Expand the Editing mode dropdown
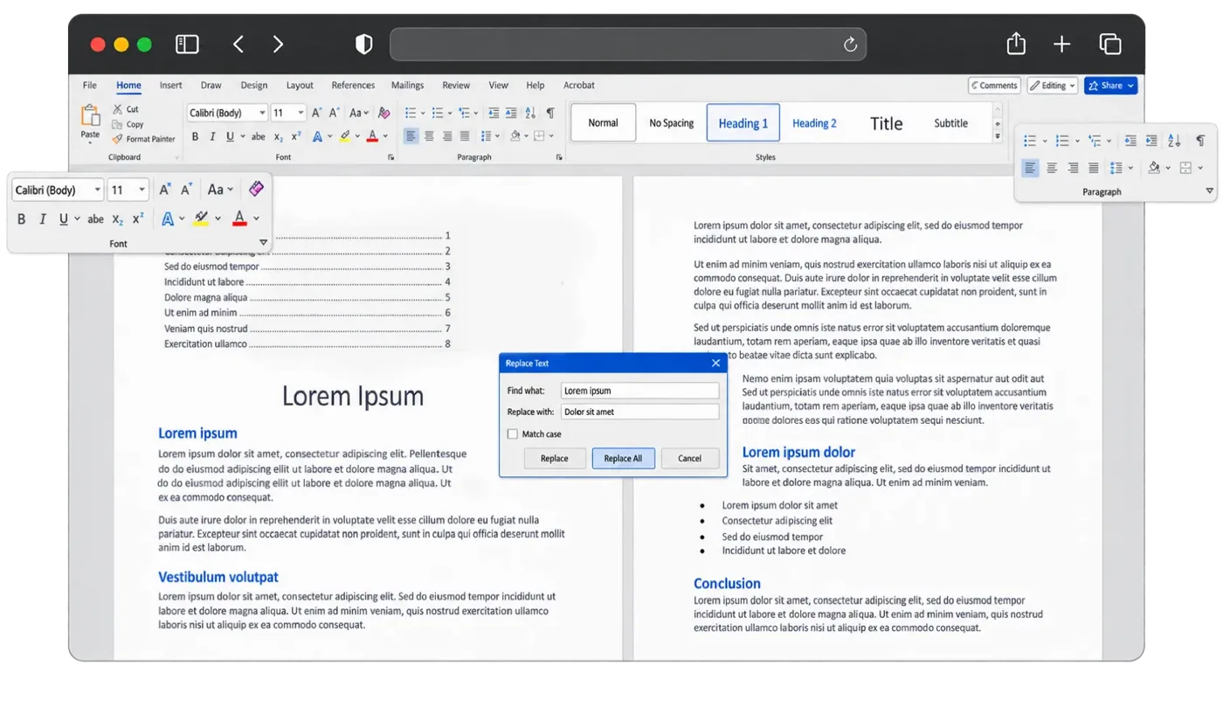This screenshot has height=728, width=1223. point(1052,86)
